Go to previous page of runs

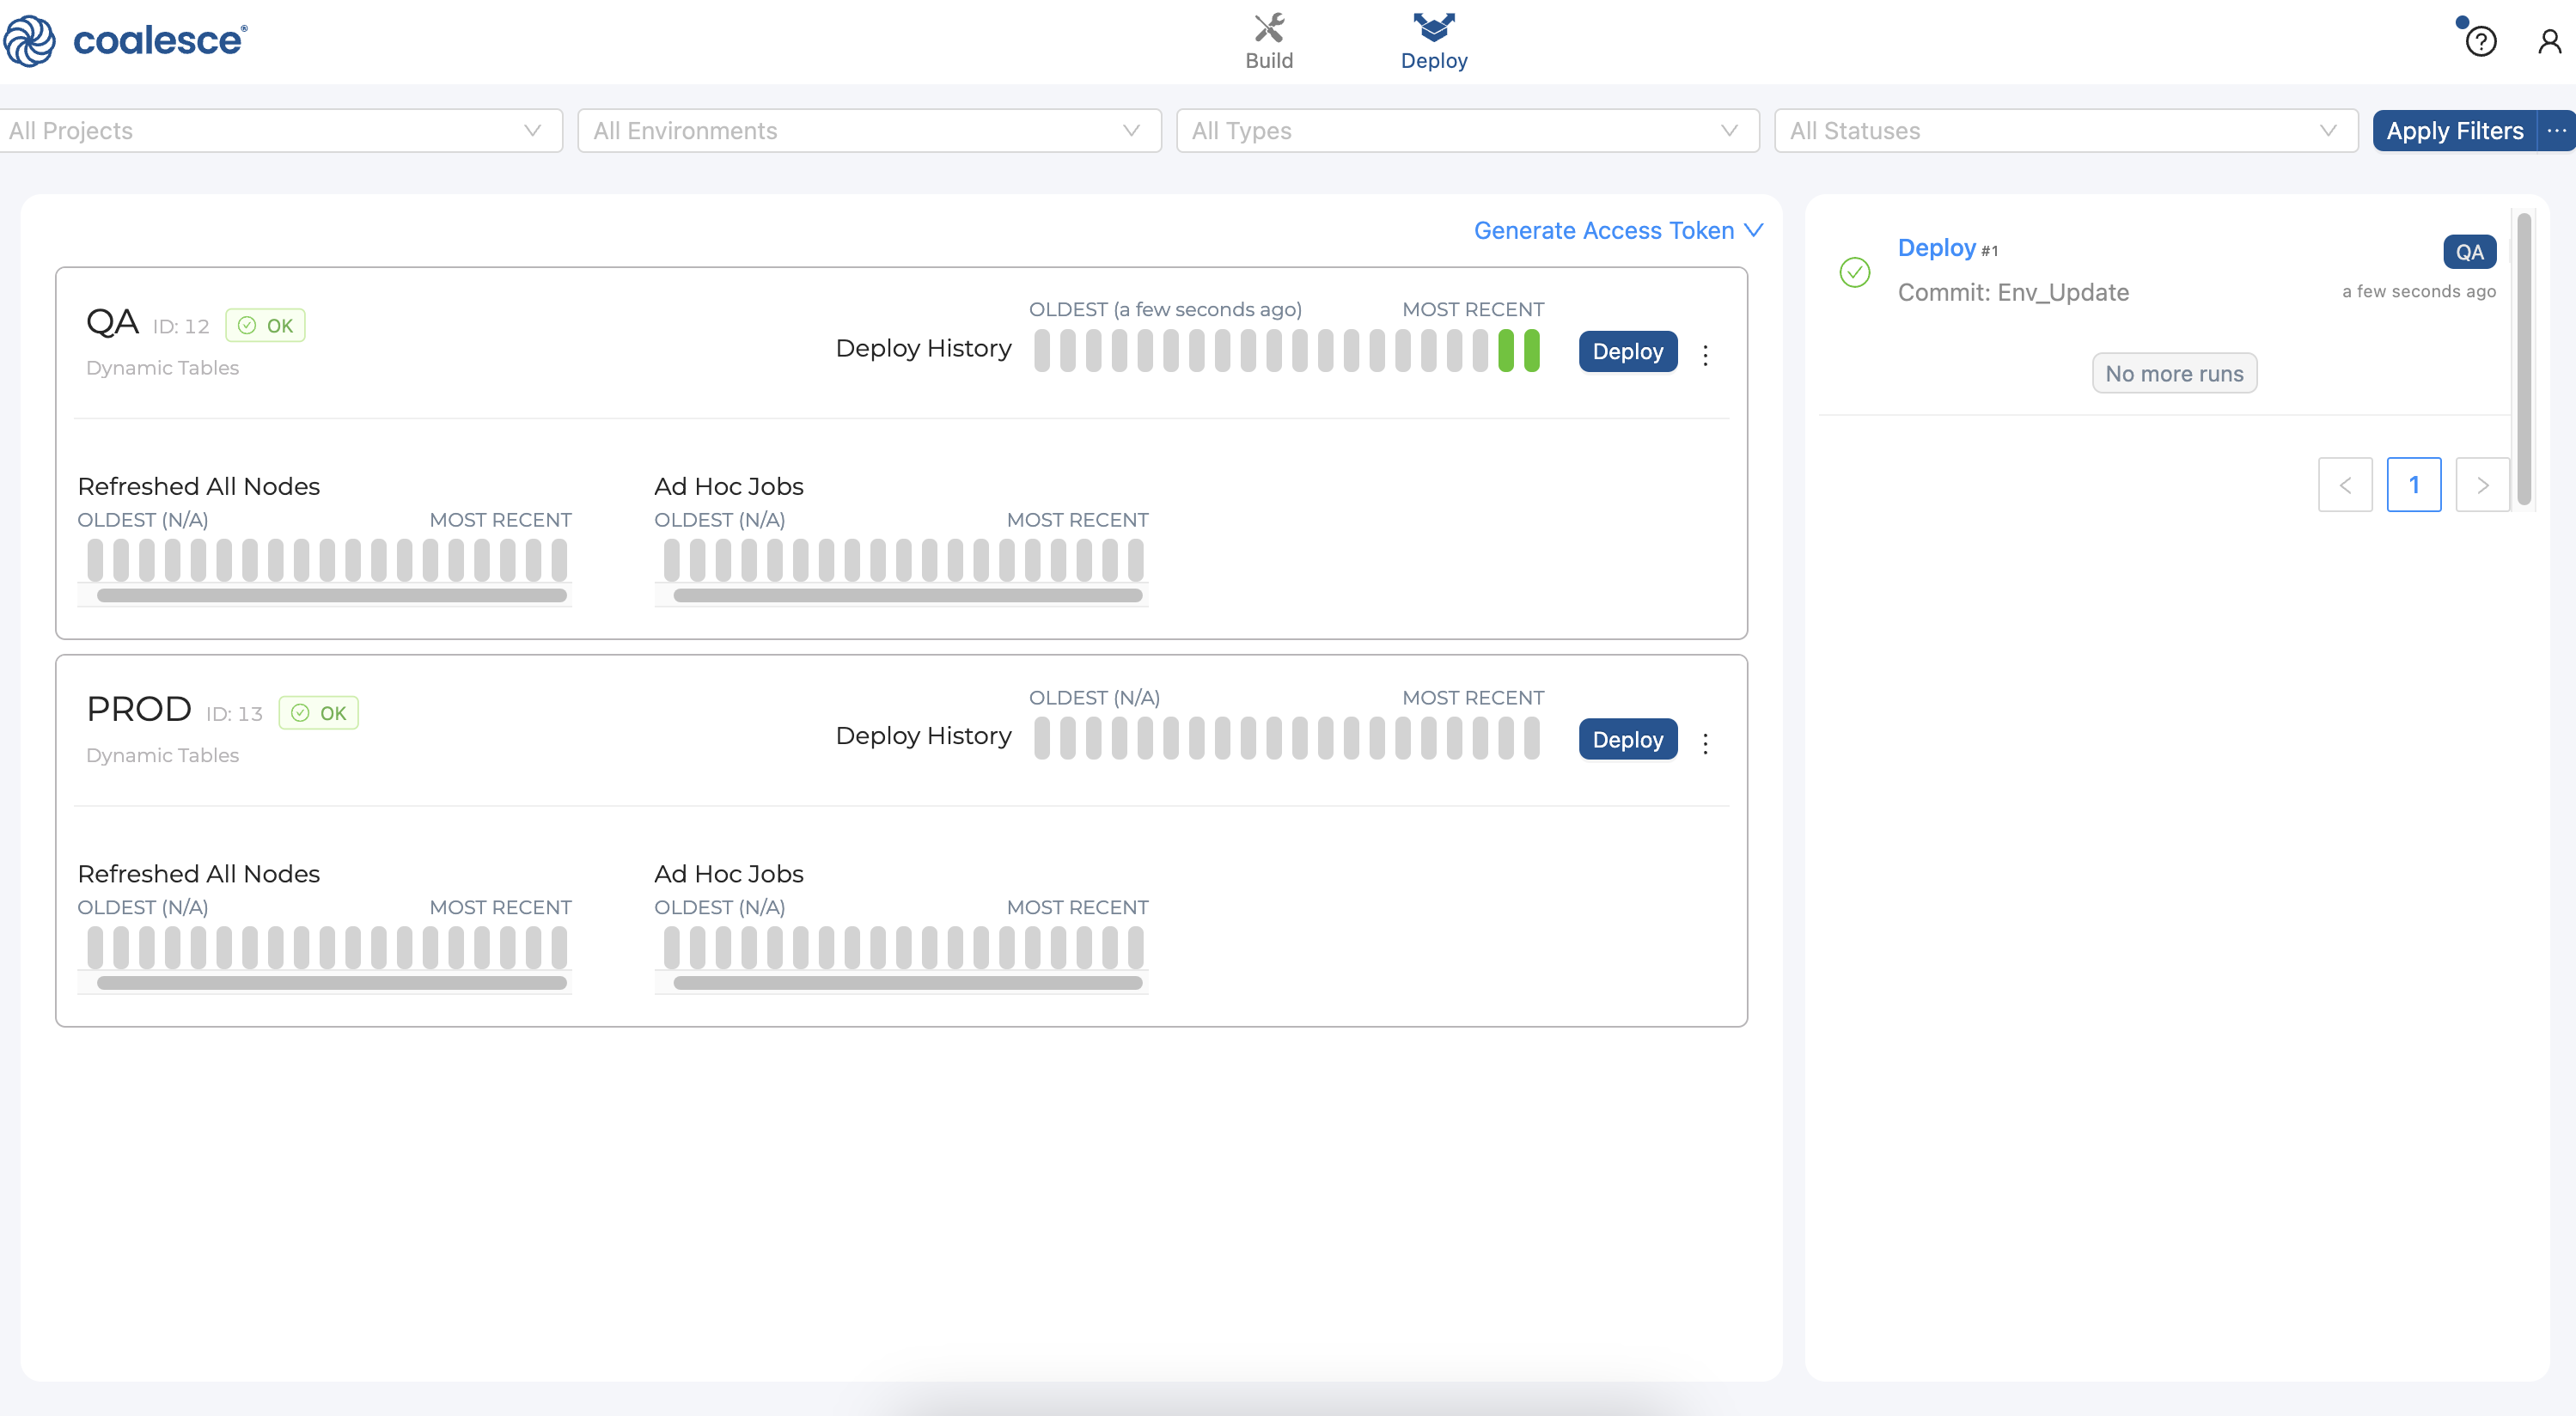tap(2344, 485)
